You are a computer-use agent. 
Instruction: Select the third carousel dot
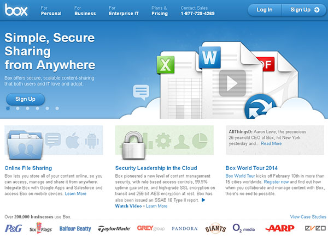[x=28, y=108]
